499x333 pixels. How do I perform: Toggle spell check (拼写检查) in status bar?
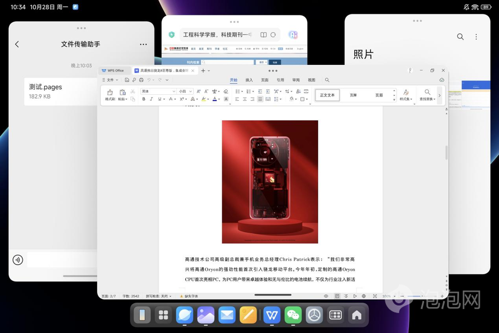point(156,296)
